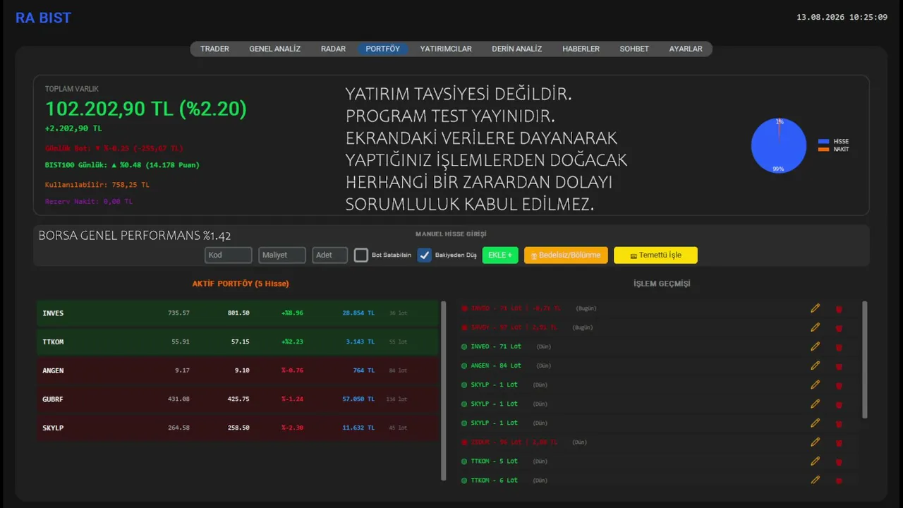Select the INVES portfolio row

237,313
